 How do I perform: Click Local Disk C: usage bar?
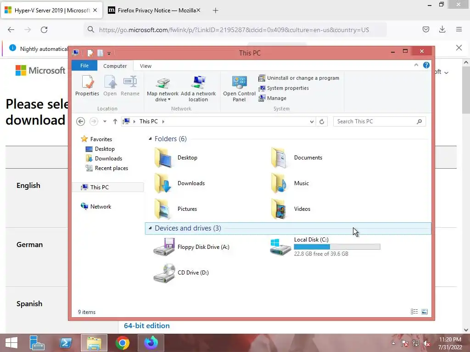pyautogui.click(x=337, y=247)
